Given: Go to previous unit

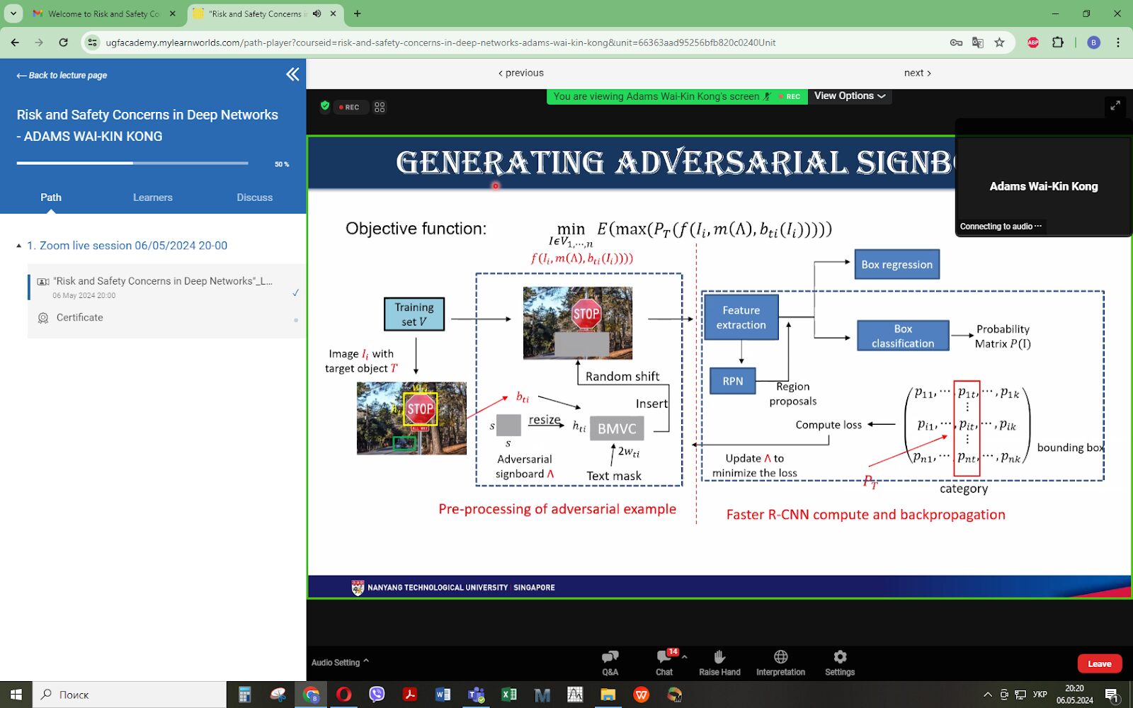Looking at the screenshot, I should (521, 73).
